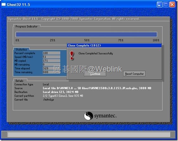
Task: Click the empty status bar at the window bottom
Action: tap(89, 134)
